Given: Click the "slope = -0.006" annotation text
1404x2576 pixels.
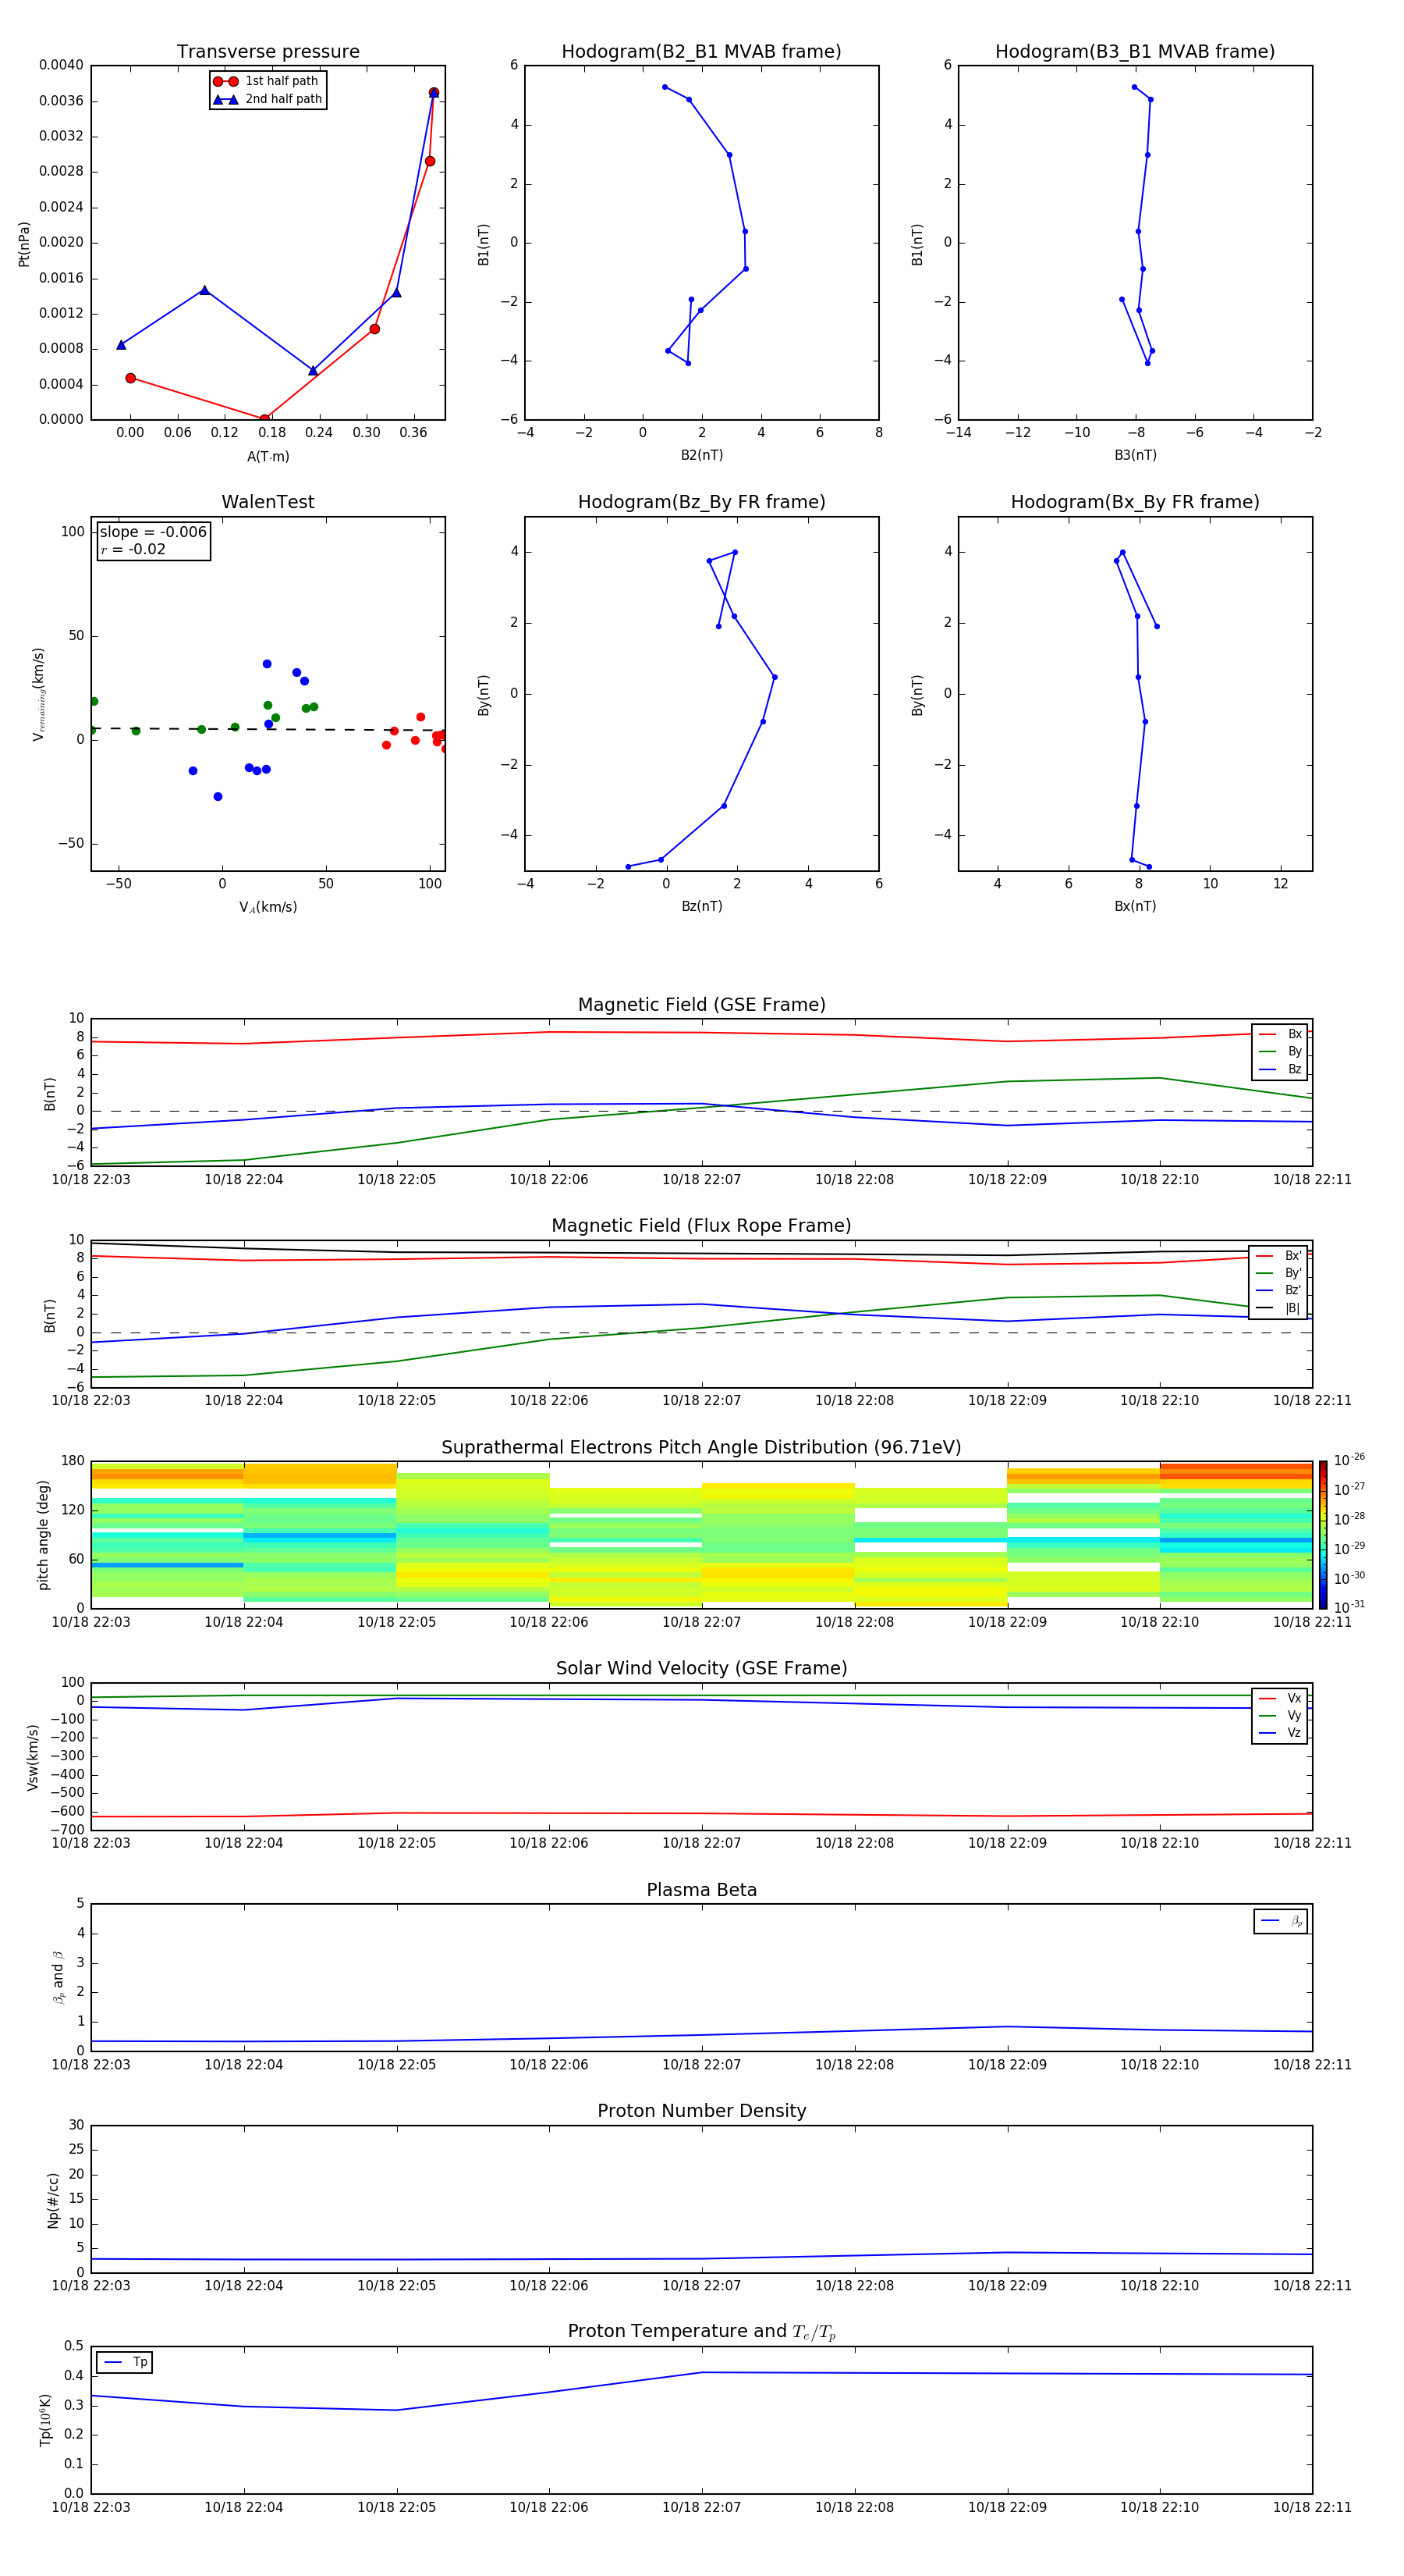Looking at the screenshot, I should coord(153,532).
